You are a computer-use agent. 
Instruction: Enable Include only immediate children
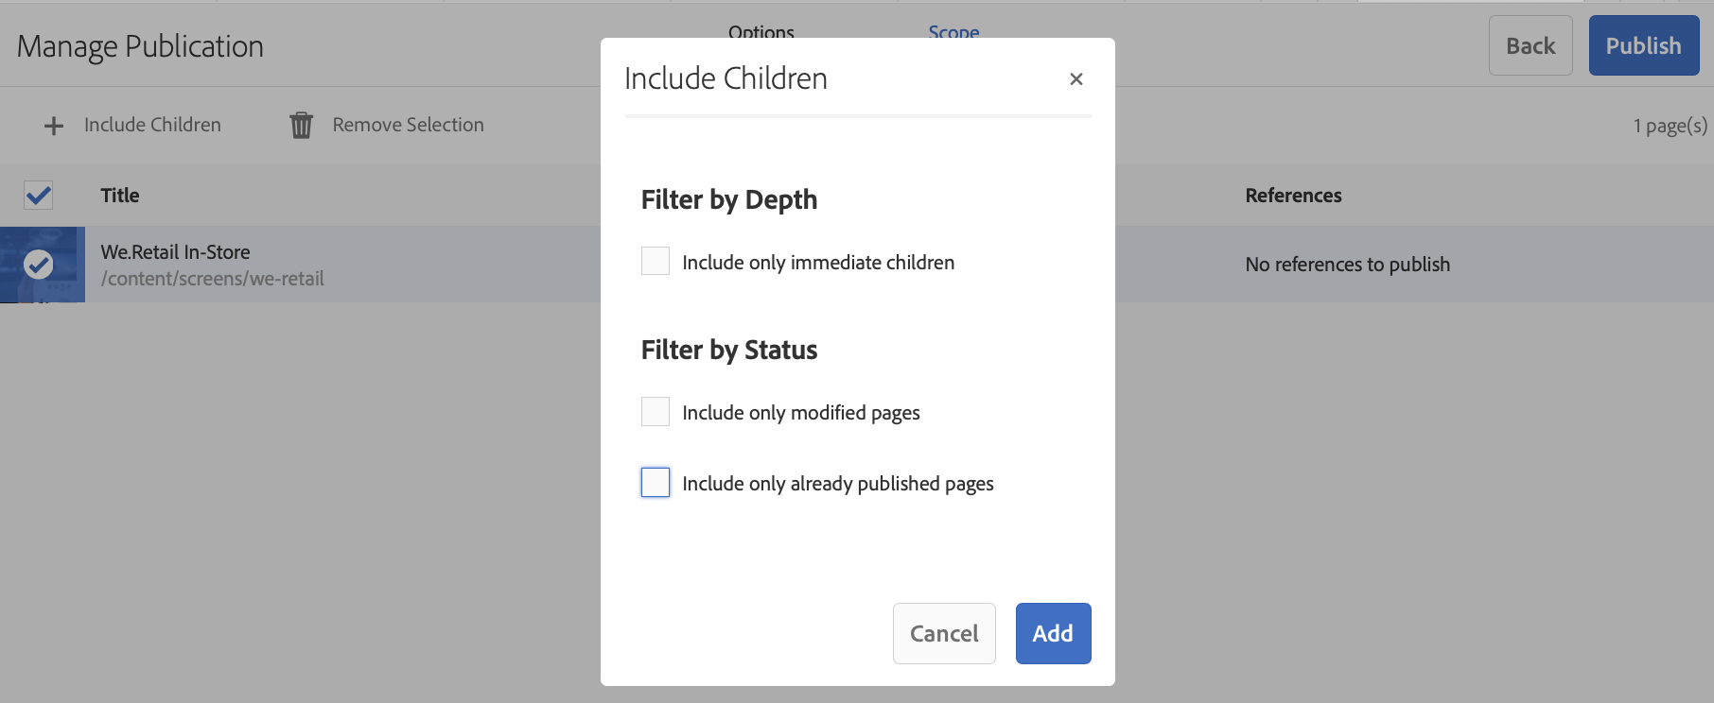coord(656,261)
